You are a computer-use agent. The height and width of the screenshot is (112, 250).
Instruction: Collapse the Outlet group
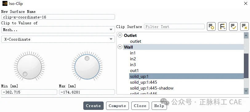(x=120, y=35)
